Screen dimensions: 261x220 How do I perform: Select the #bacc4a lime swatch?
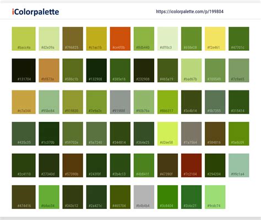pos(24,39)
